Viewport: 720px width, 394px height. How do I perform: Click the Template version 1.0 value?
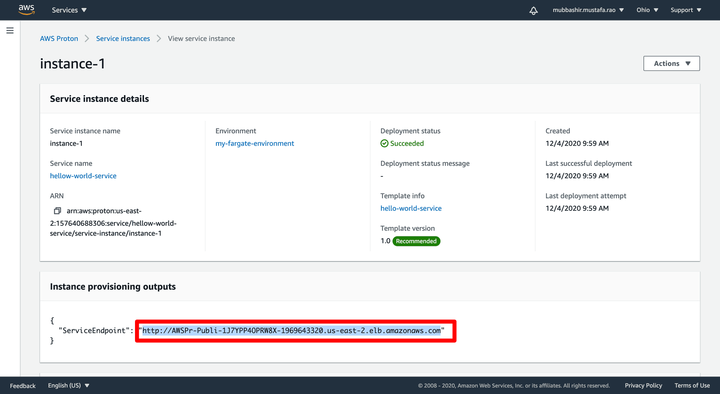[x=385, y=241]
